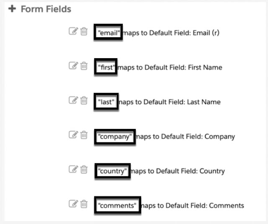Select the "email" field name
This screenshot has width=268, height=224.
109,33
